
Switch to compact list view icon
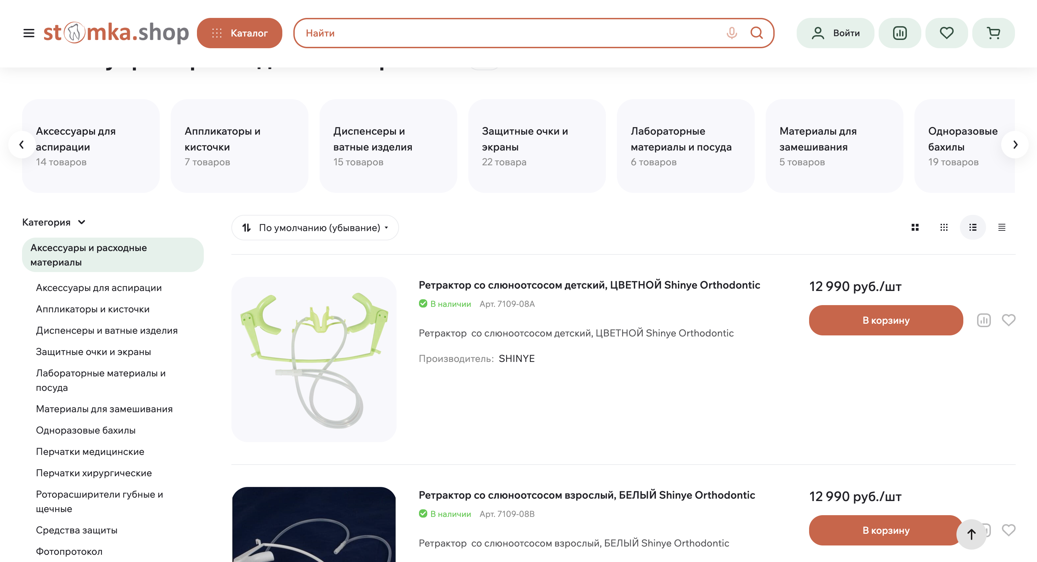pos(1002,228)
